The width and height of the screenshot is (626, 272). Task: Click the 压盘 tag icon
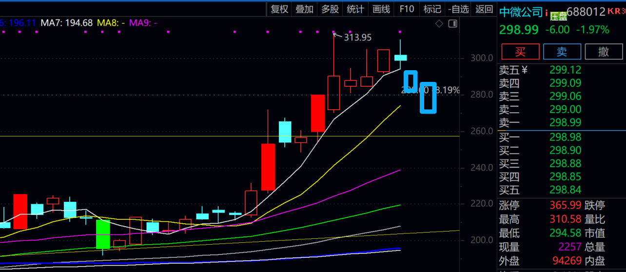pyautogui.click(x=558, y=16)
